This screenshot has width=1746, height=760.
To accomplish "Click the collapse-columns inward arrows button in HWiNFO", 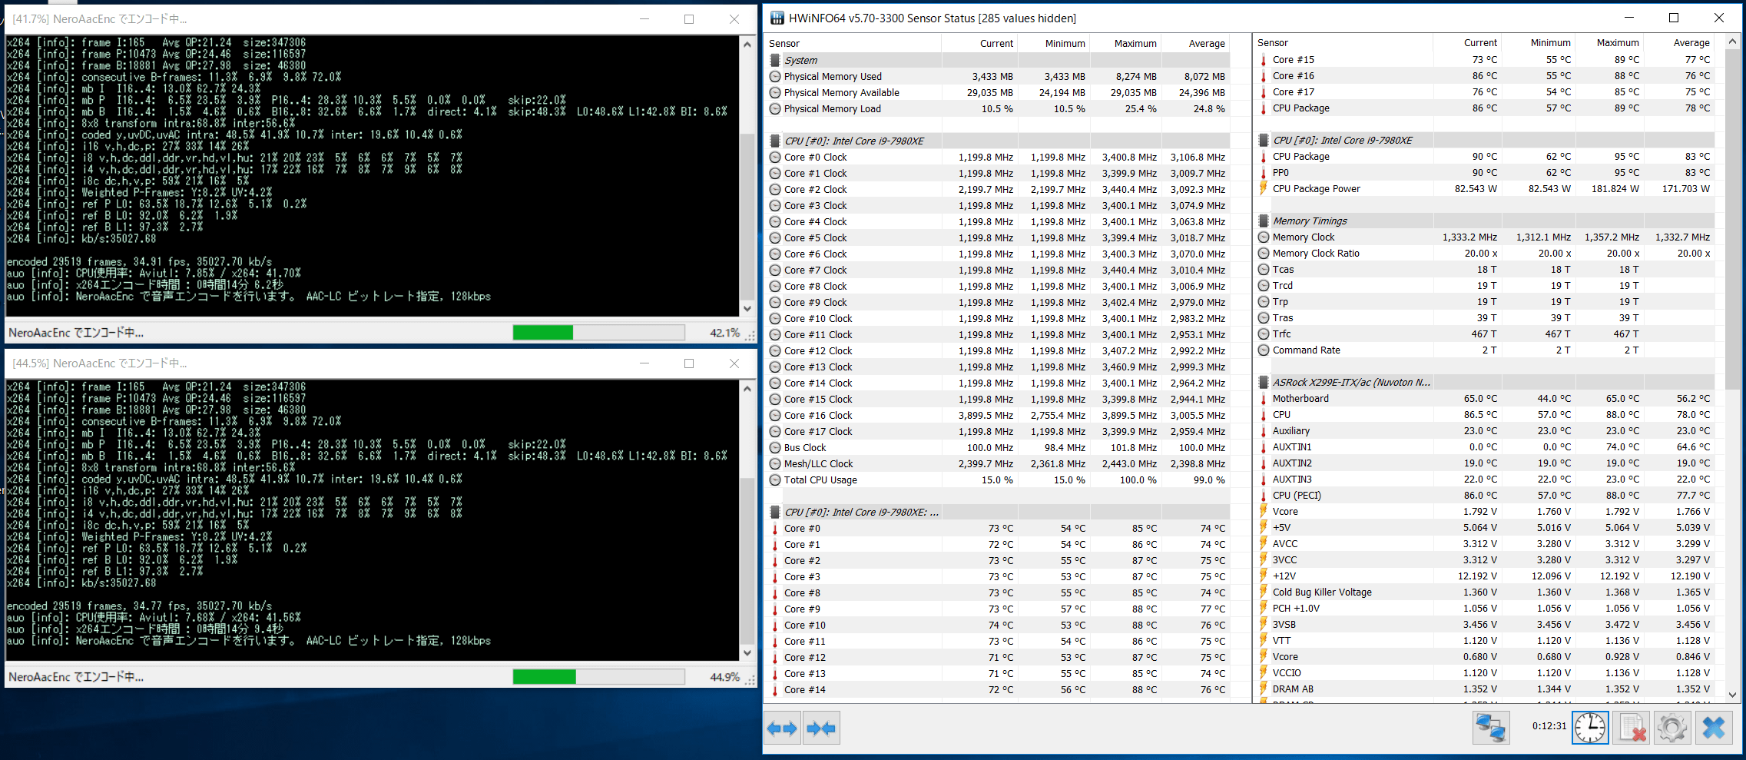I will pyautogui.click(x=821, y=728).
